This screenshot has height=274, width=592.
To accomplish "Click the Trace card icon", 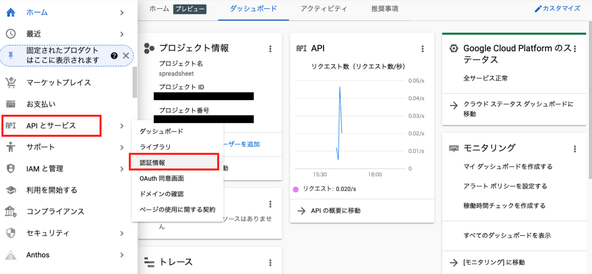I will (x=149, y=262).
